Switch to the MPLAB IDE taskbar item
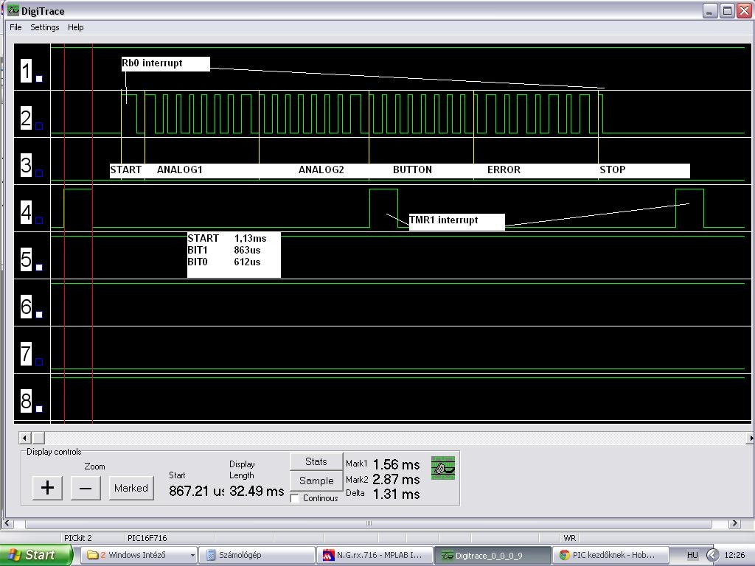Screen dimensions: 755x566 tap(375, 555)
